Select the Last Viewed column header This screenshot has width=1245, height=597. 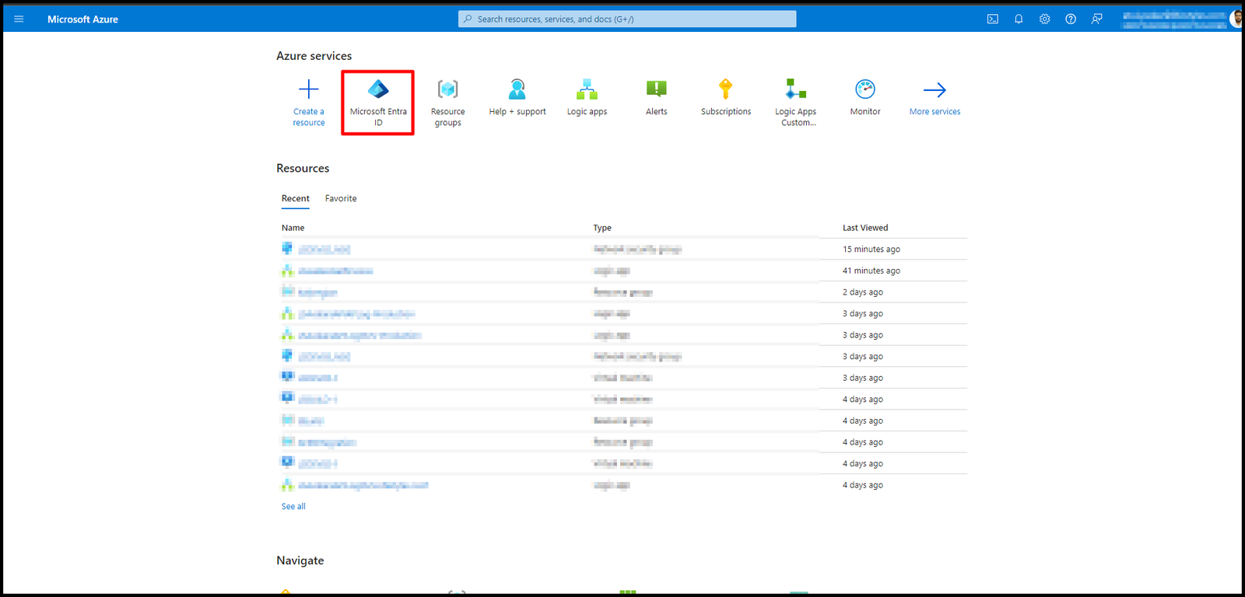(x=865, y=228)
